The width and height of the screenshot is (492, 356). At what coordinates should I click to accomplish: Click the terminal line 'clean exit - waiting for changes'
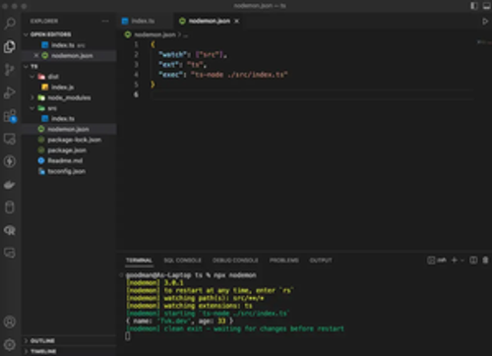click(x=235, y=328)
